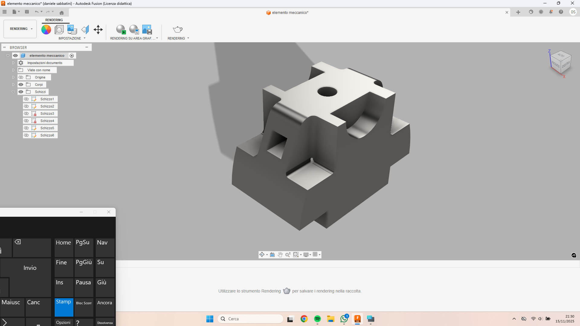
Task: Collapse the Schizzi folder
Action: [13, 92]
